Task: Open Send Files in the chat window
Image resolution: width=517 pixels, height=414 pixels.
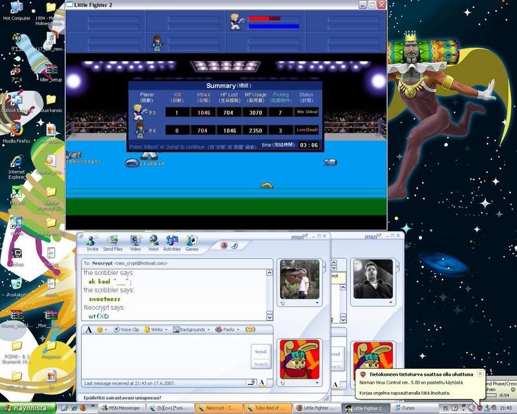Action: [112, 243]
